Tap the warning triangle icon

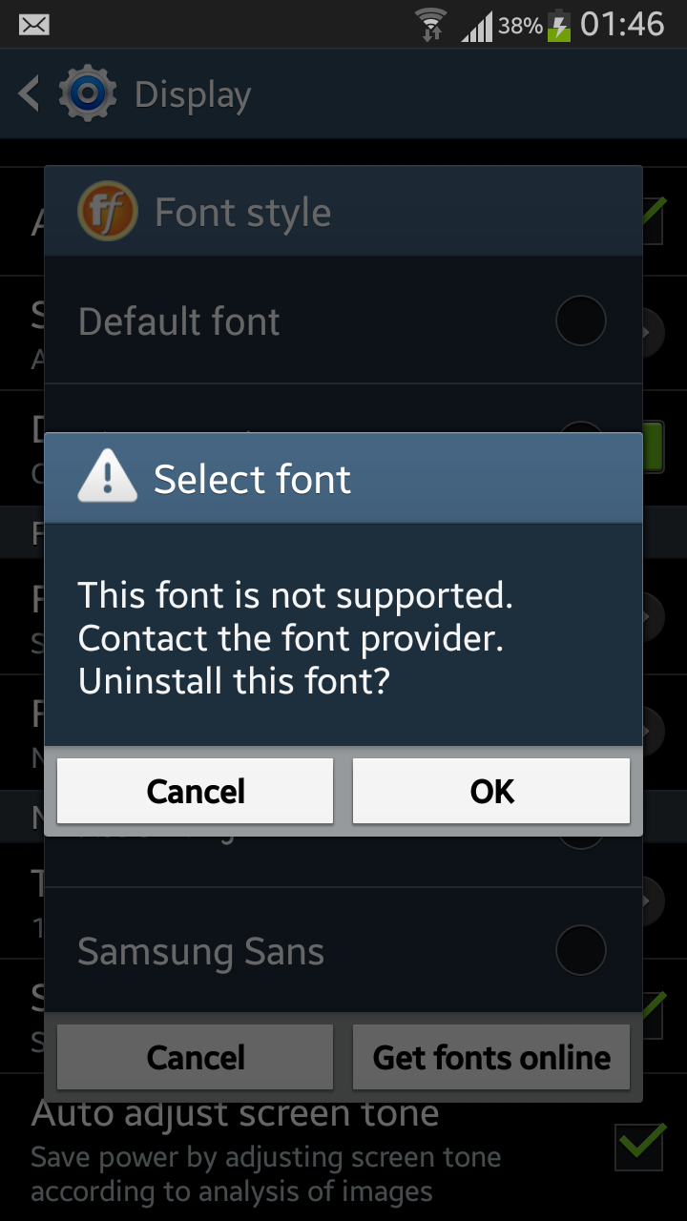(x=108, y=478)
